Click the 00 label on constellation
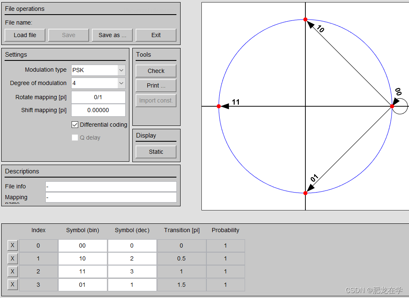 point(398,92)
